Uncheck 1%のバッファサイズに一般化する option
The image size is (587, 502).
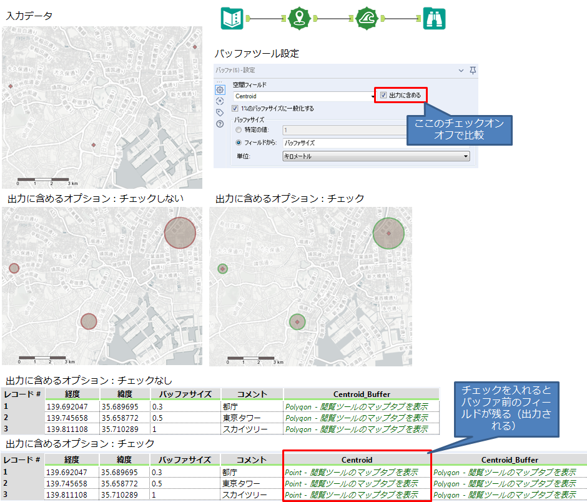(x=235, y=108)
